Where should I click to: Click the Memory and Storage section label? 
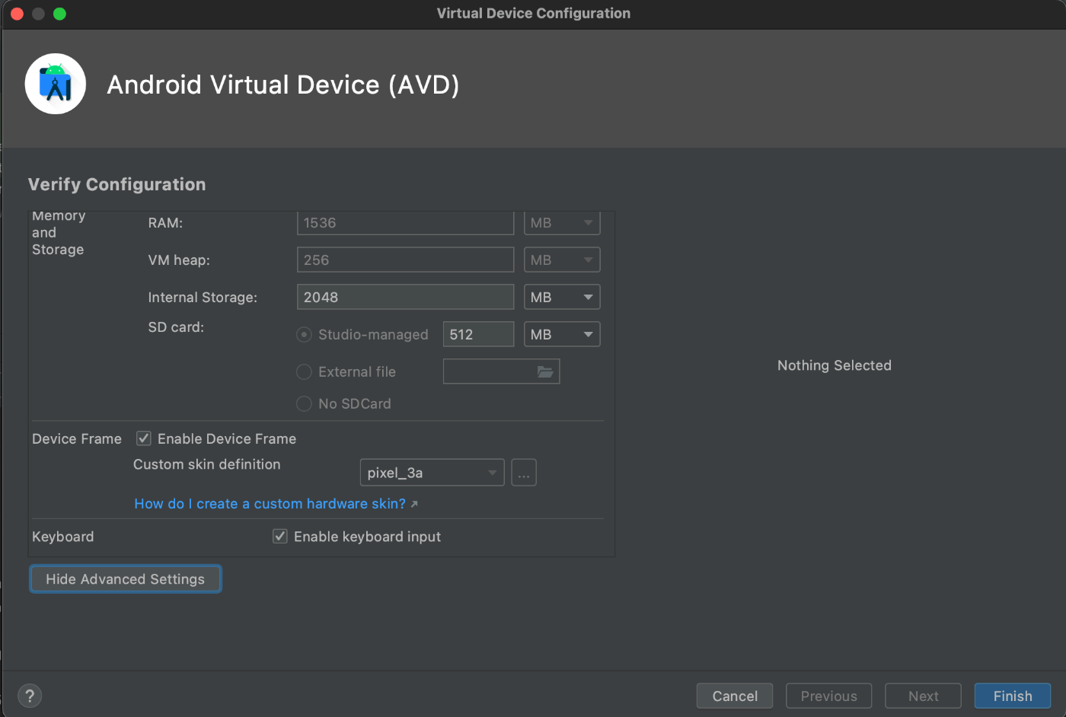click(x=59, y=233)
